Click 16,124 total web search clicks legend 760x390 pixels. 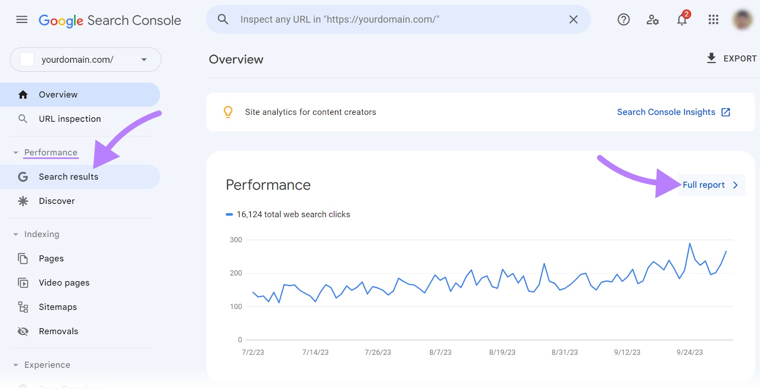tap(288, 214)
